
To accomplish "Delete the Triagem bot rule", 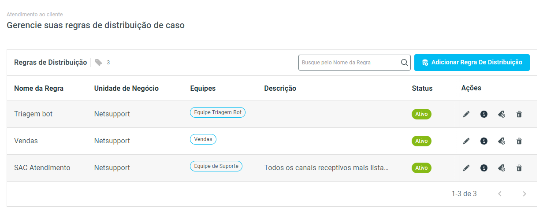I will pyautogui.click(x=519, y=114).
